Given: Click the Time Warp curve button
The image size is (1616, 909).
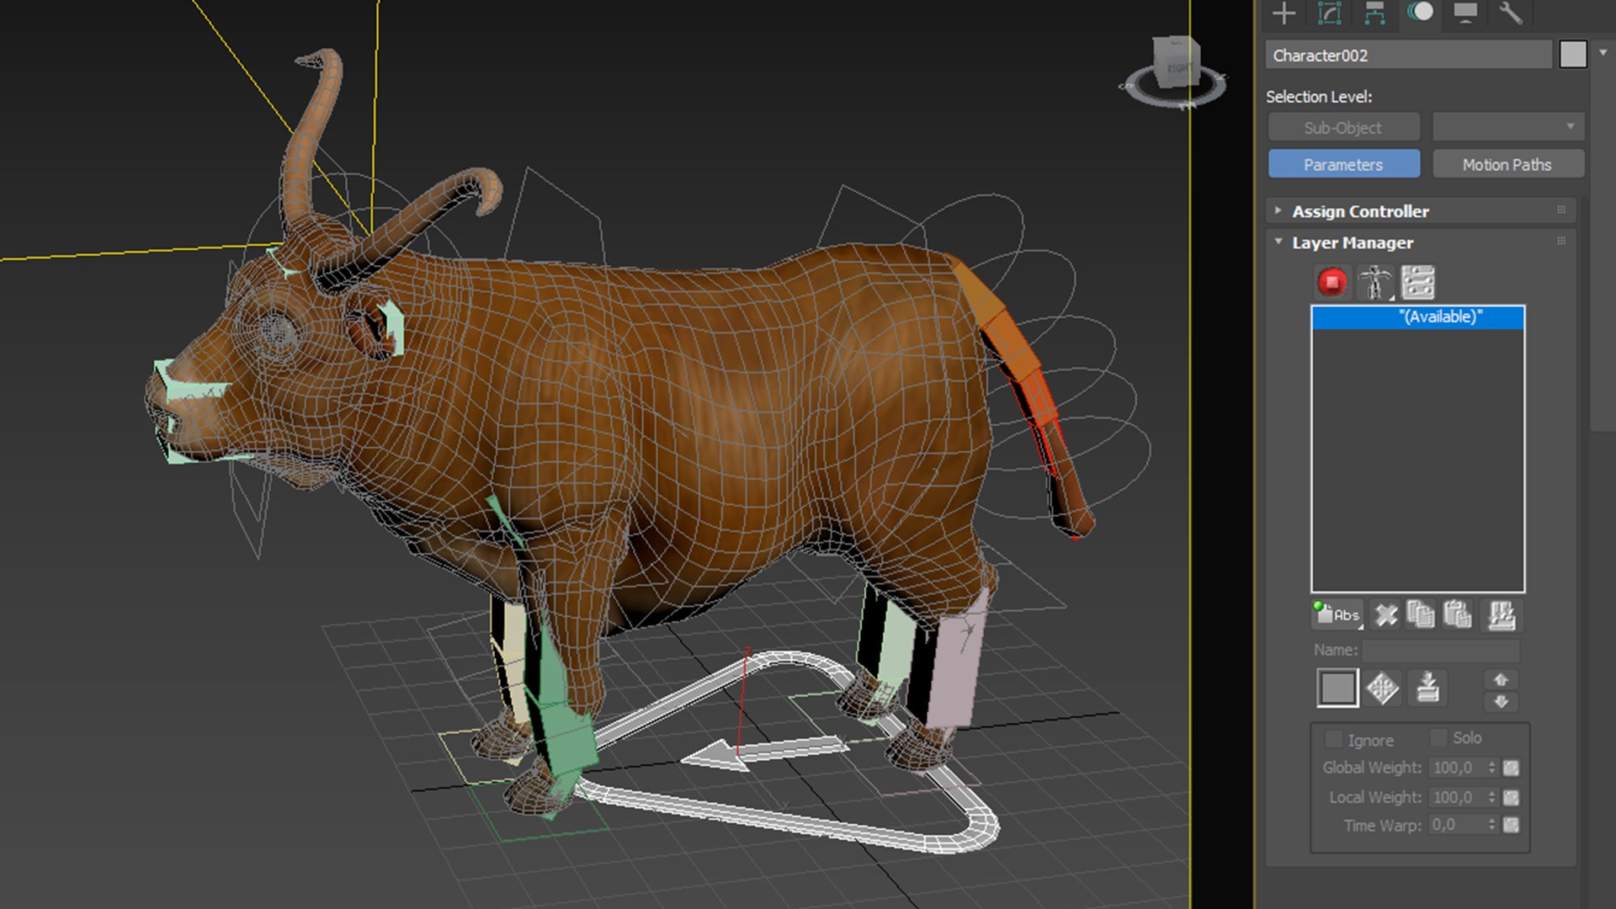Looking at the screenshot, I should click(x=1512, y=825).
